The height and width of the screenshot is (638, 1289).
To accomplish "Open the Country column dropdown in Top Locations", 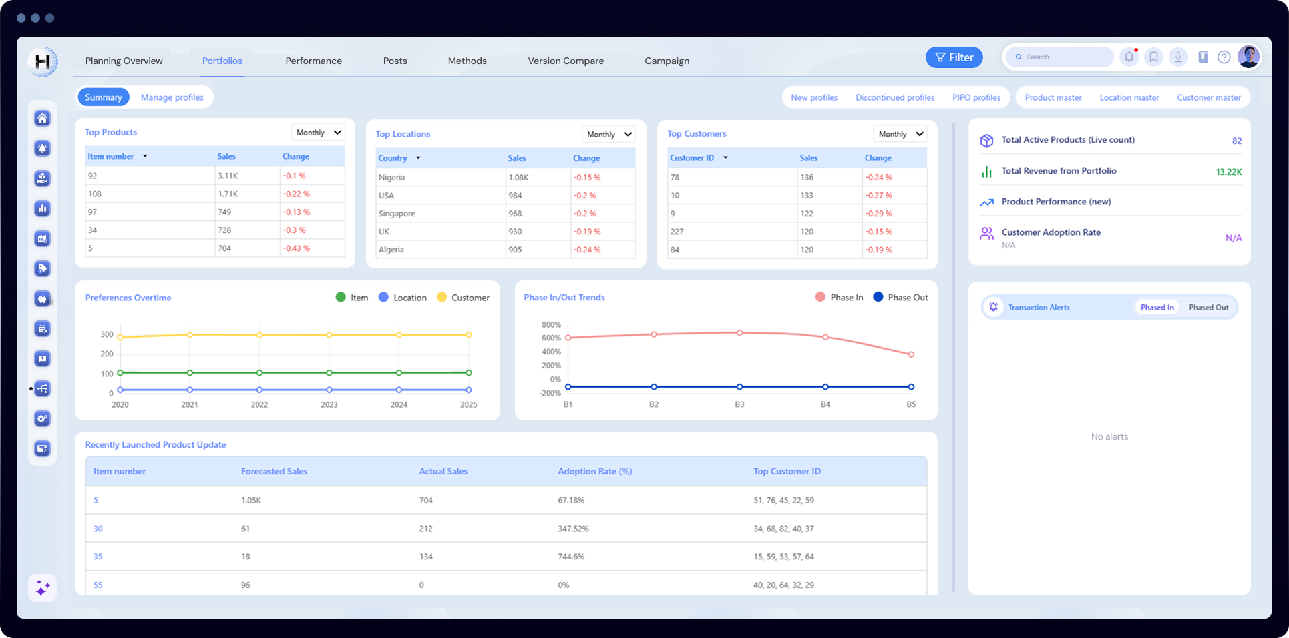I will [x=418, y=158].
